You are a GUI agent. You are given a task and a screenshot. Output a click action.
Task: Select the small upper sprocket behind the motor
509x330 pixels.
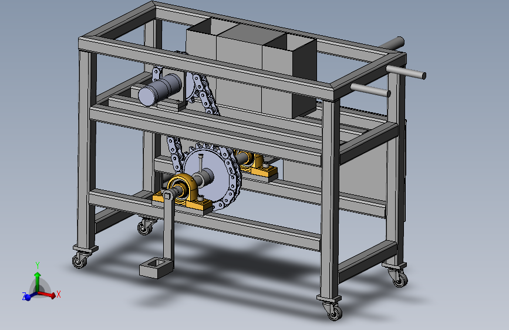tap(192, 87)
